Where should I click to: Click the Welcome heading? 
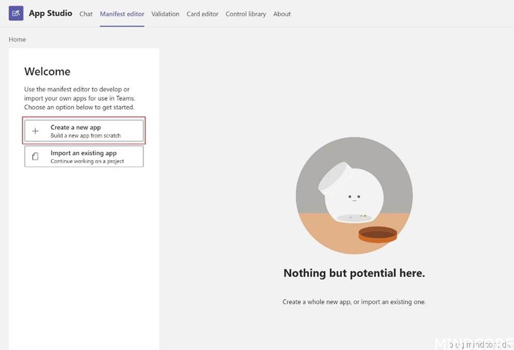coord(47,72)
